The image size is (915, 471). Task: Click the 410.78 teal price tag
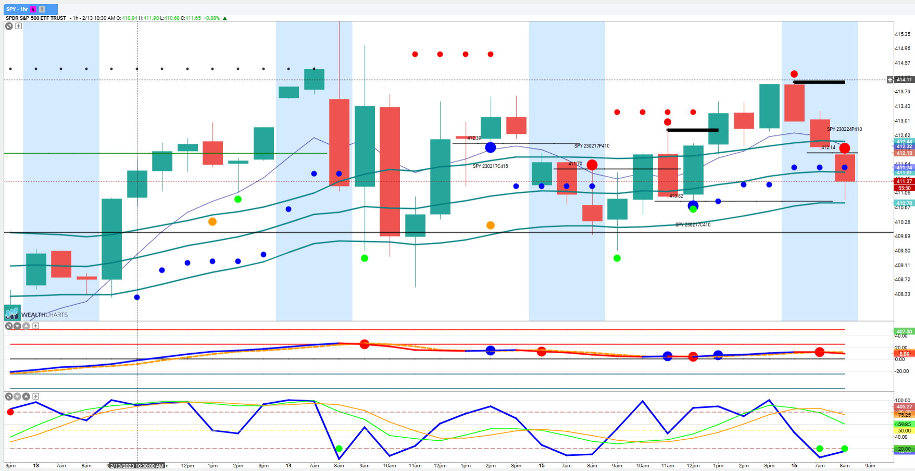click(904, 203)
